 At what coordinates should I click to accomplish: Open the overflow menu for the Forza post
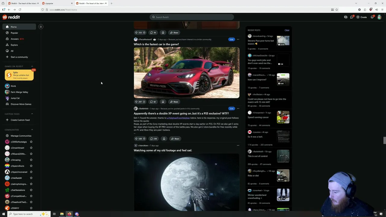(x=238, y=39)
